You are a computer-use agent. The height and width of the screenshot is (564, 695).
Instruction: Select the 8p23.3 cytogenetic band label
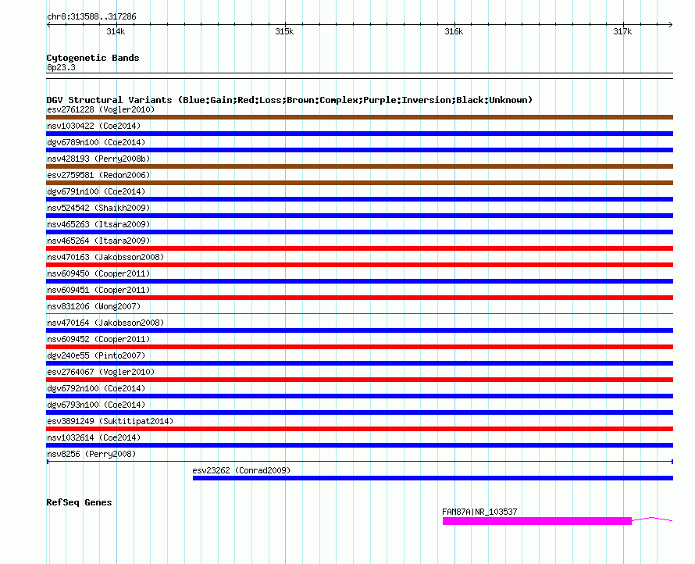[x=61, y=67]
